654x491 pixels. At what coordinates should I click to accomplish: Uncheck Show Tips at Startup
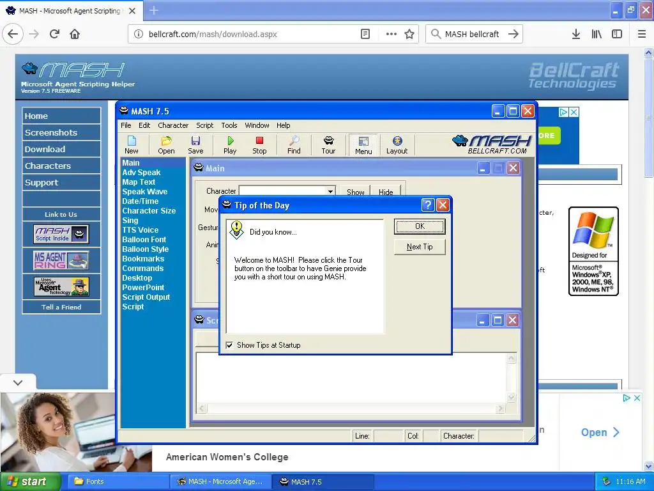tap(229, 345)
